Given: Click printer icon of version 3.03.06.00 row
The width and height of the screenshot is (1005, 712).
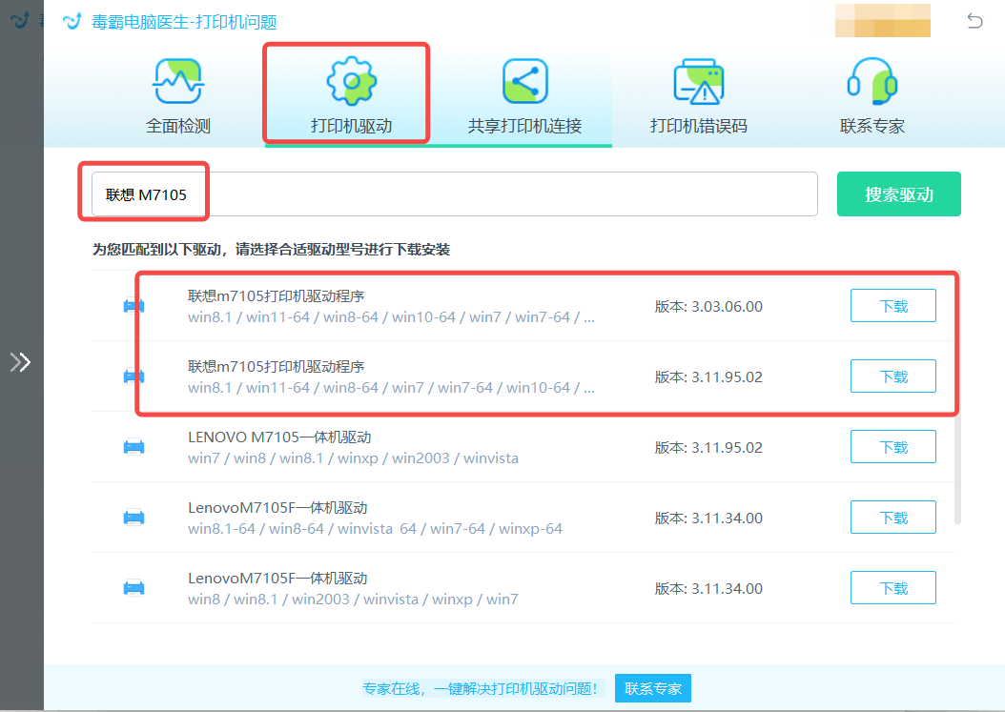Looking at the screenshot, I should point(133,306).
